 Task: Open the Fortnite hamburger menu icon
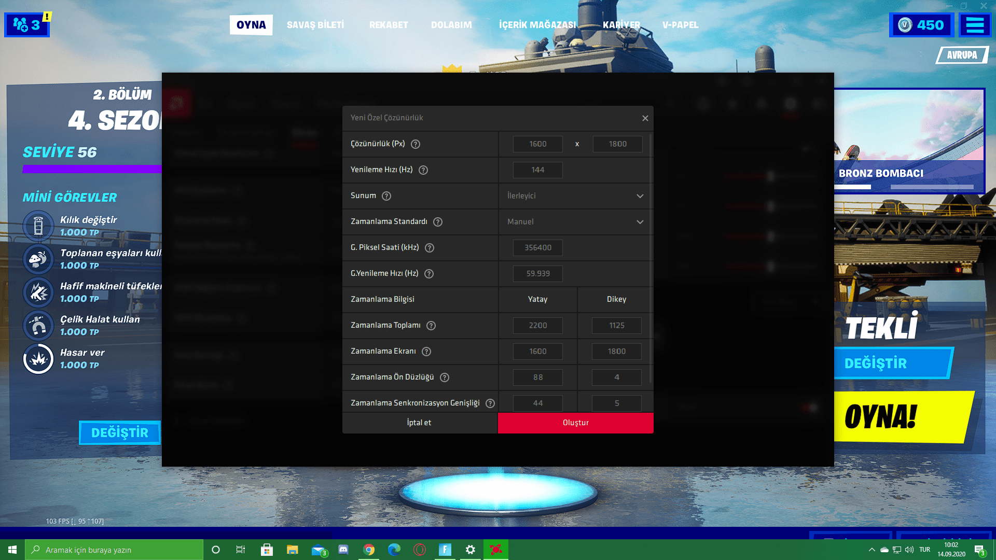click(x=975, y=25)
